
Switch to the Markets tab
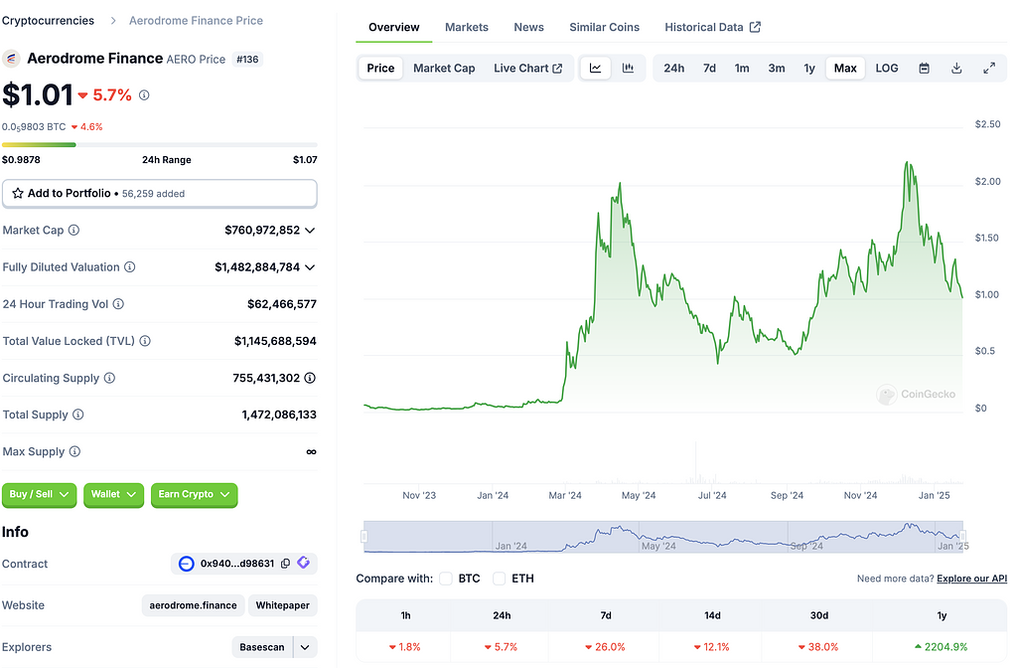tap(467, 27)
